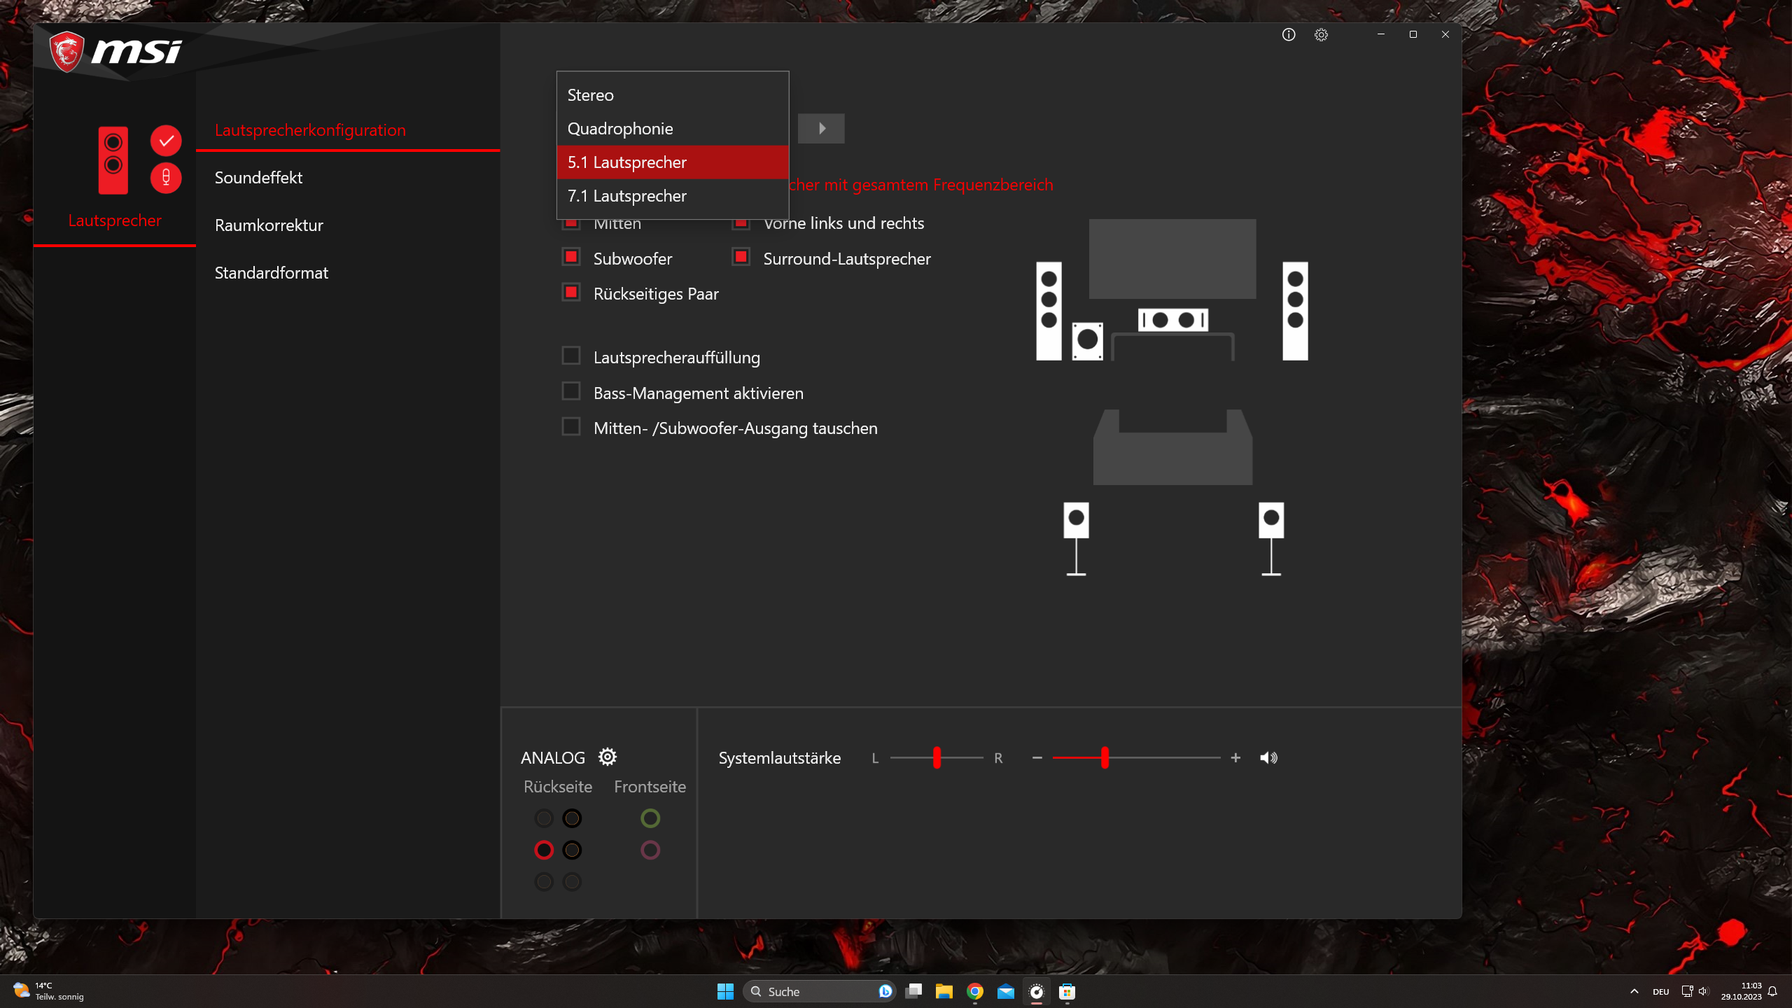Click the pink front panel jack

click(x=650, y=850)
